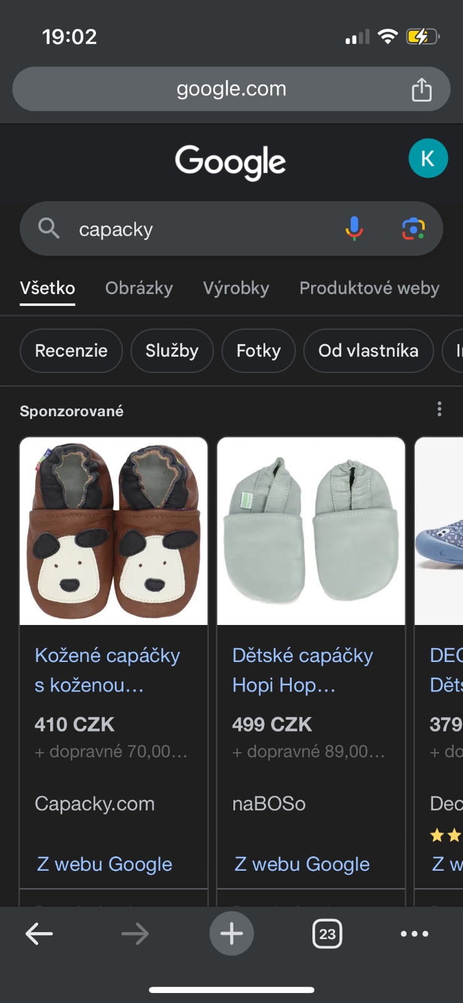Open Z webu Google link under naBOSo

[x=302, y=864]
